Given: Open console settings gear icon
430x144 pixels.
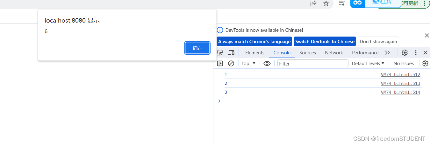Looking at the screenshot, I should click(425, 64).
